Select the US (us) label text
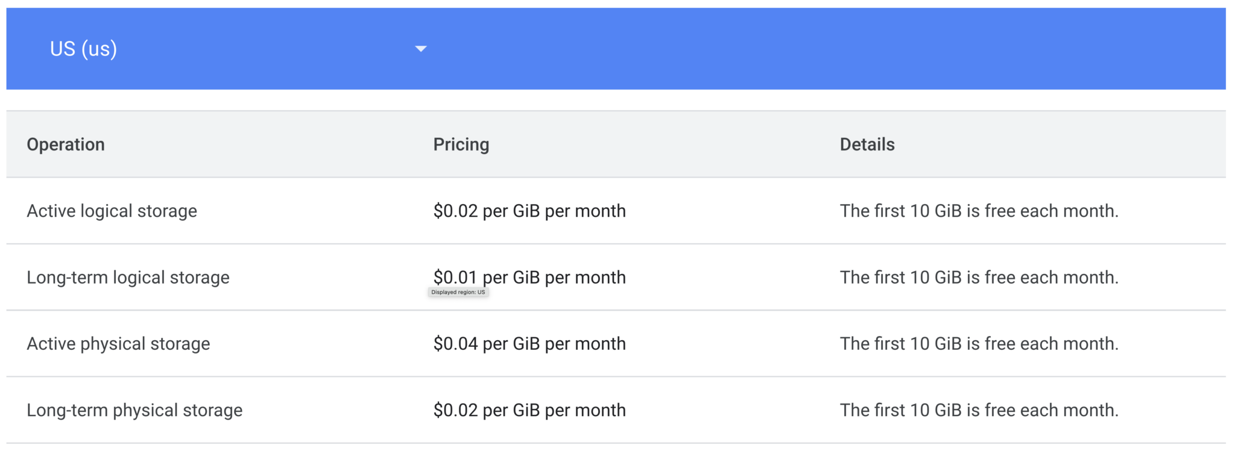1235x454 pixels. tap(84, 48)
